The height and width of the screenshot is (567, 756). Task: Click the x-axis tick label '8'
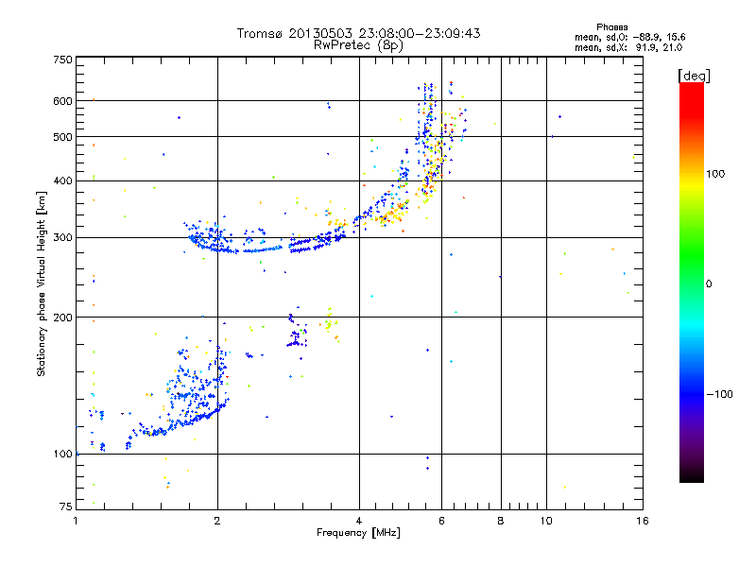coord(501,521)
